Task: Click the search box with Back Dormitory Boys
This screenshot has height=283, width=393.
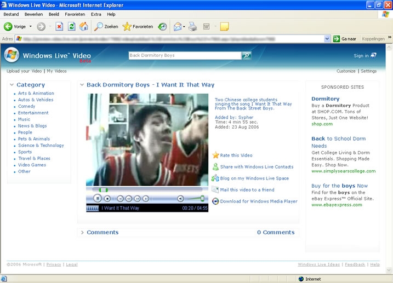Action: [185, 55]
